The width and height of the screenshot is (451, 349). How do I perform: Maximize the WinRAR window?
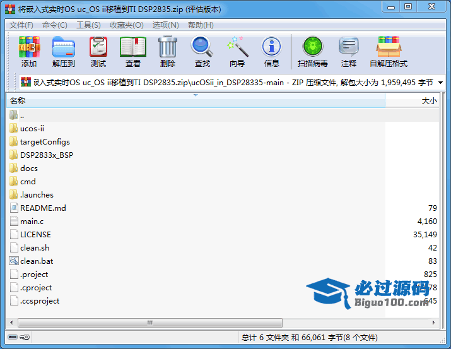[x=407, y=7]
